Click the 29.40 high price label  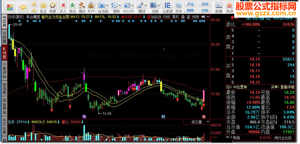pos(17,24)
